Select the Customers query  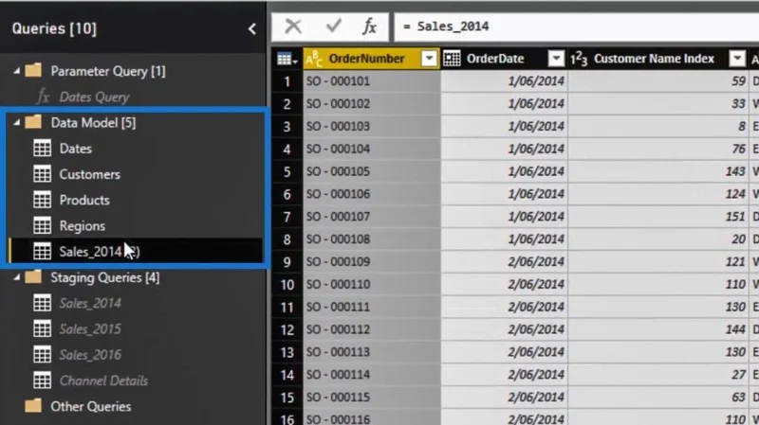89,174
